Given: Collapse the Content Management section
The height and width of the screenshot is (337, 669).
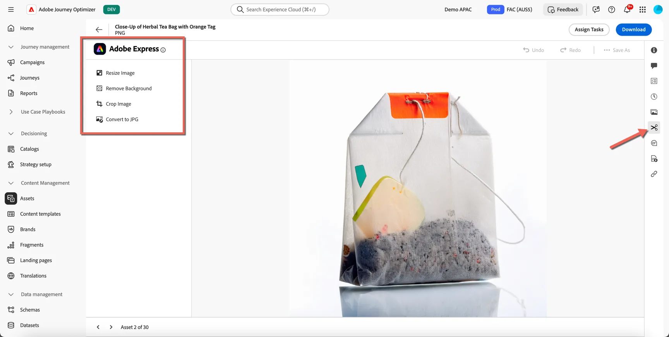Looking at the screenshot, I should [11, 183].
